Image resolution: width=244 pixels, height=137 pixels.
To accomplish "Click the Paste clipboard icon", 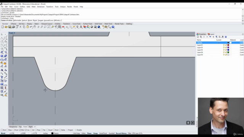I will 27,27.
